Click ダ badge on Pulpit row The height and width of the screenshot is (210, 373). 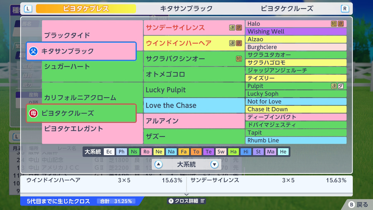coord(341,86)
